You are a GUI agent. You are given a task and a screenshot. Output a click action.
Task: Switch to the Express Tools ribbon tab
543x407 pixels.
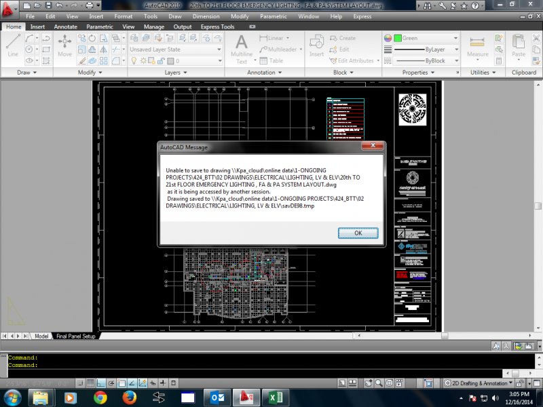coord(217,26)
